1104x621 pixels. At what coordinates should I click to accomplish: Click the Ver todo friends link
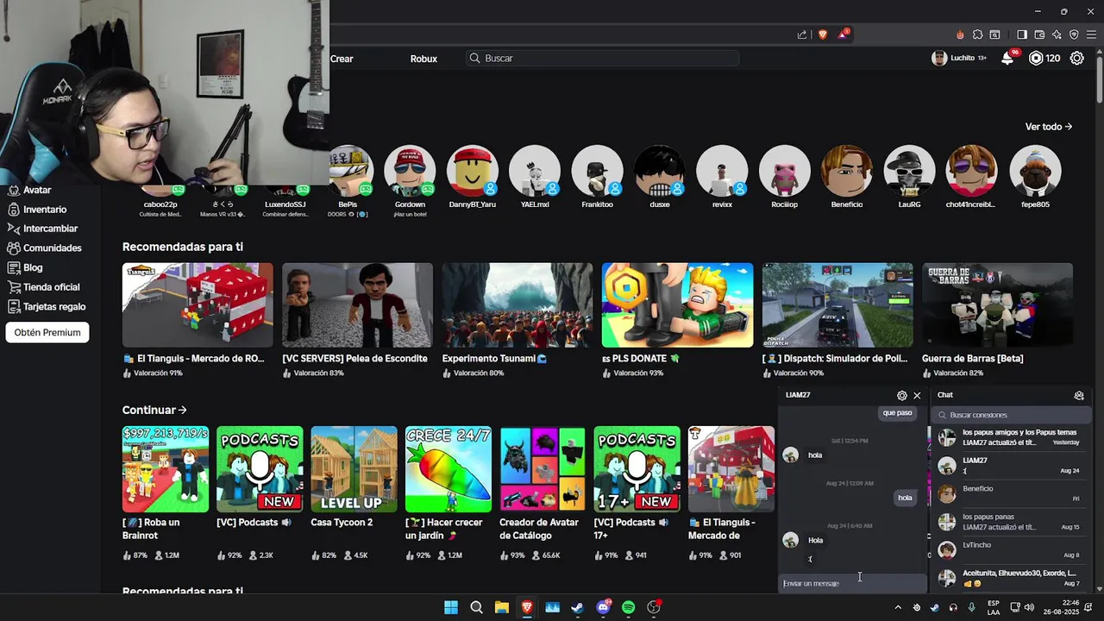(x=1049, y=127)
